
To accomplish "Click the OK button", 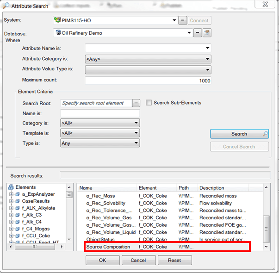I will pyautogui.click(x=103, y=260).
